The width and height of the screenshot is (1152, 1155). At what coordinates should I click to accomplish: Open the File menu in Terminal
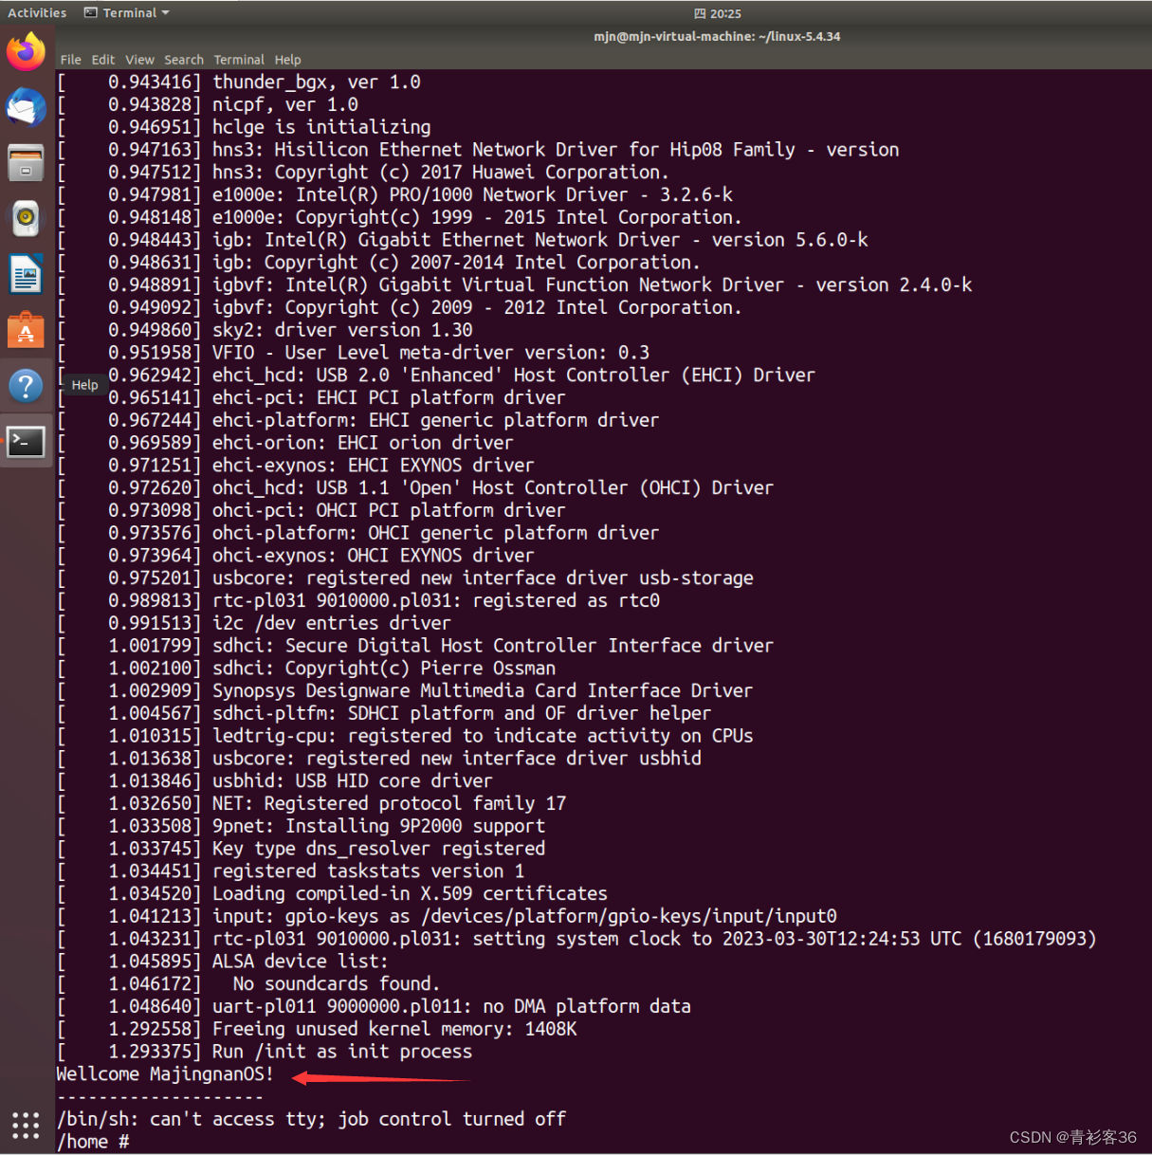pos(70,60)
